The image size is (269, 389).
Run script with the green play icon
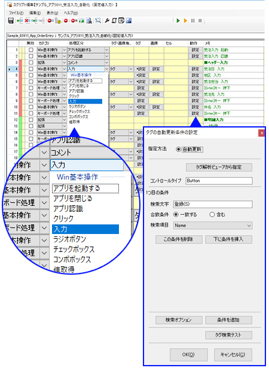click(x=178, y=20)
